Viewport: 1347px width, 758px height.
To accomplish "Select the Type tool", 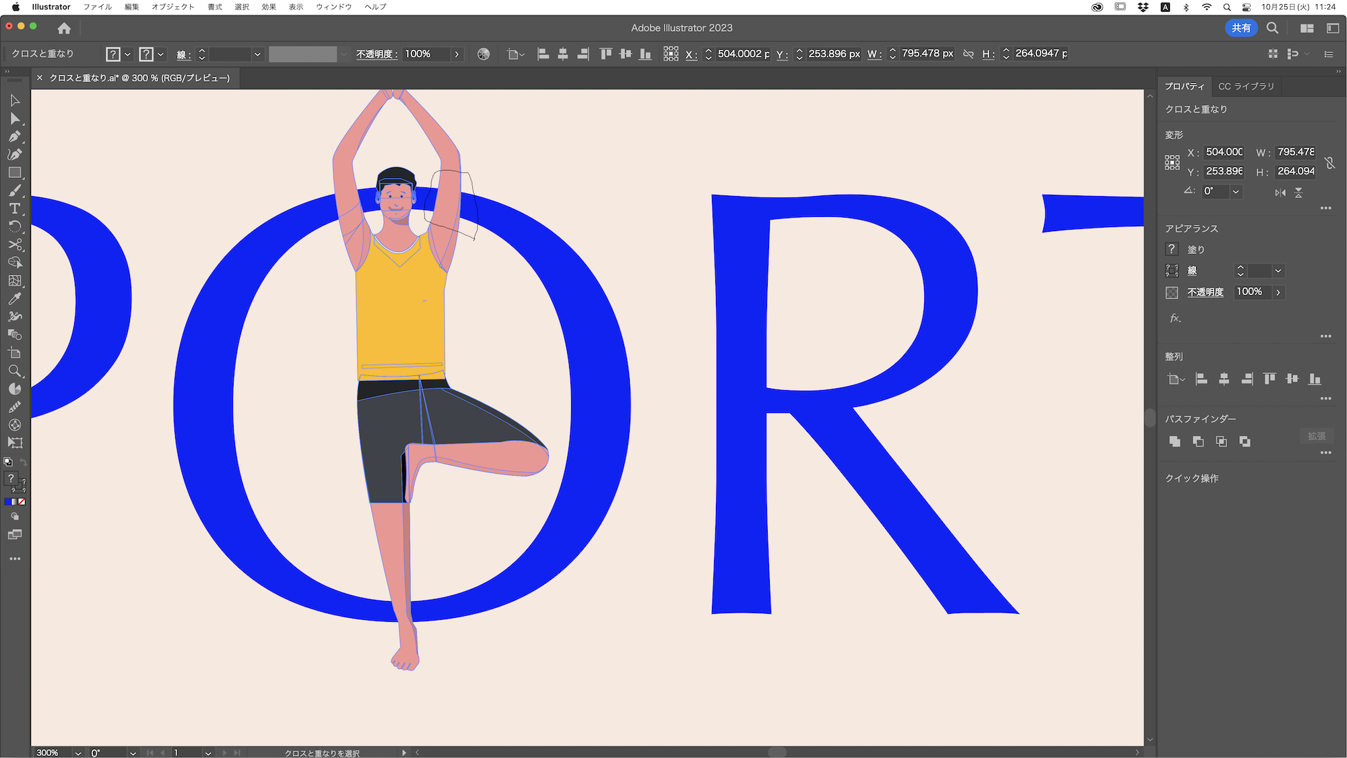I will (15, 208).
